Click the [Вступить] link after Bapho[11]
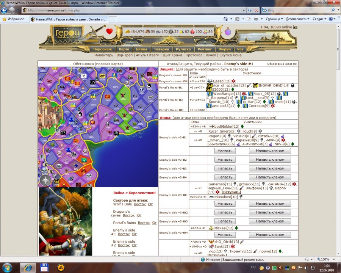 coord(231,192)
